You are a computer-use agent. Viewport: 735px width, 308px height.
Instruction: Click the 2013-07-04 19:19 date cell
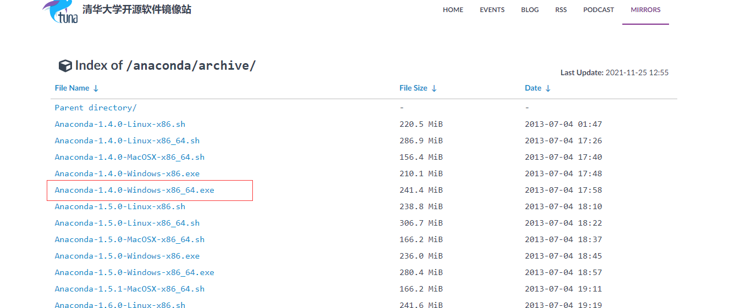563,305
